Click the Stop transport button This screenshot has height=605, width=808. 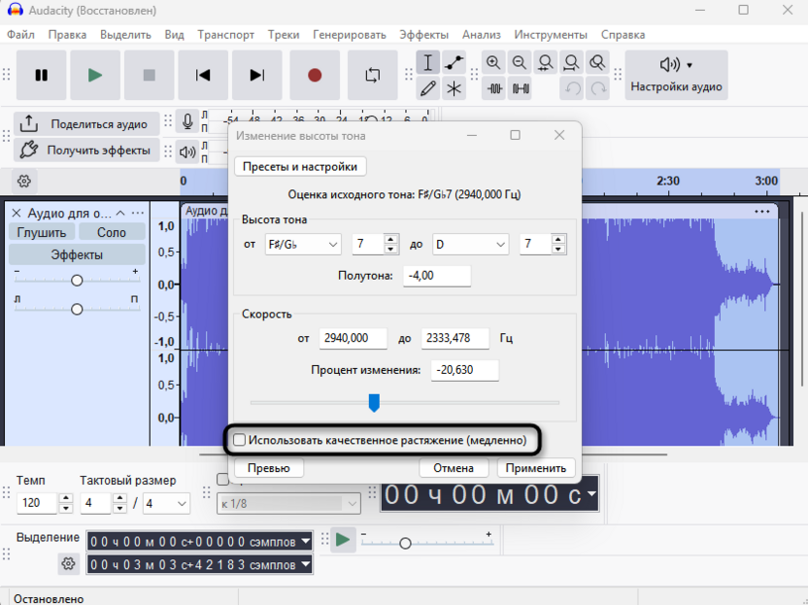(x=149, y=75)
